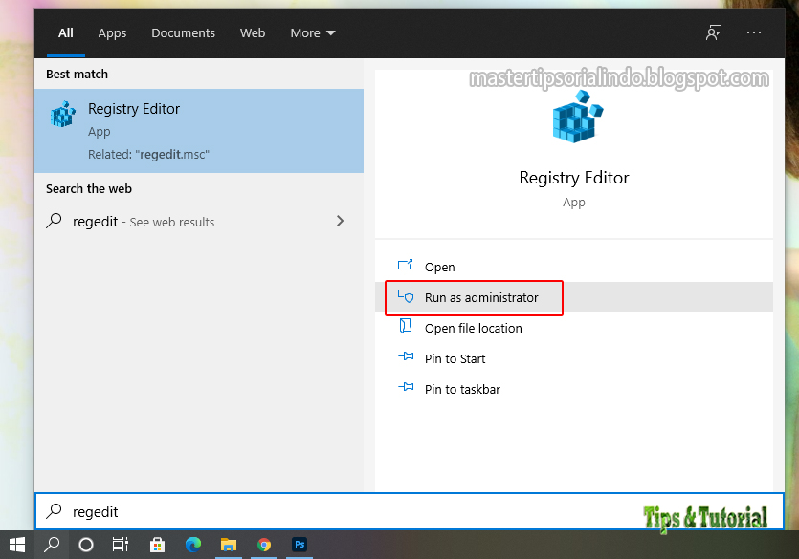Switch to the Apps tab
This screenshot has width=799, height=559.
pos(112,33)
